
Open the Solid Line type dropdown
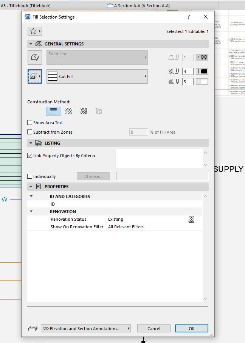pyautogui.click(x=97, y=58)
